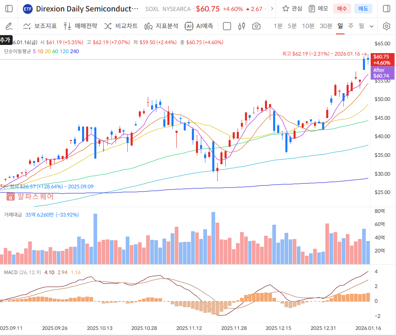Click the pencil drawing tool icon

pos(9,26)
